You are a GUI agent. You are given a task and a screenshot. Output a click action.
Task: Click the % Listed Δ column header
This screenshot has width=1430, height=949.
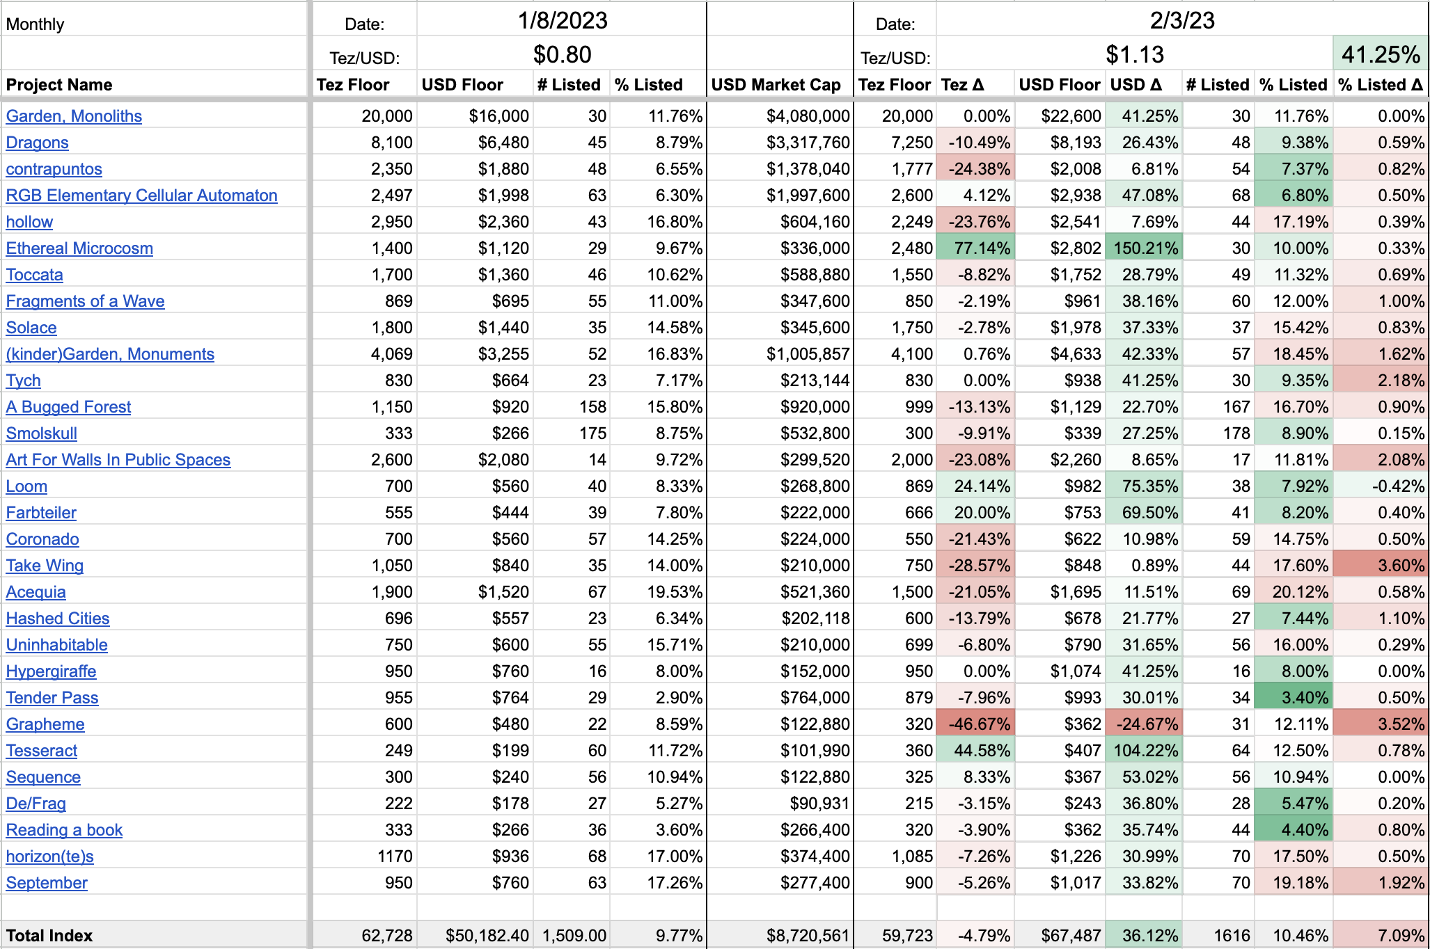pyautogui.click(x=1380, y=85)
